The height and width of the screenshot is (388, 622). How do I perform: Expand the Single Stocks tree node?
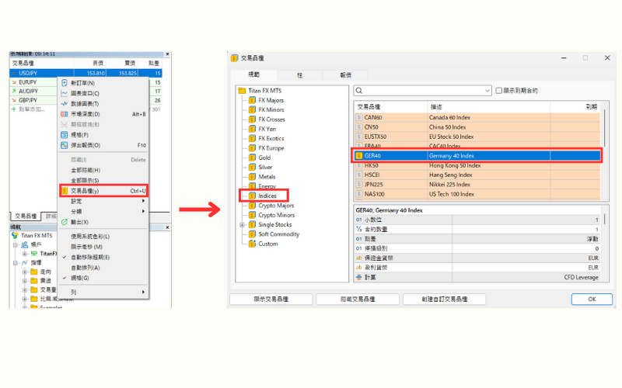click(242, 225)
